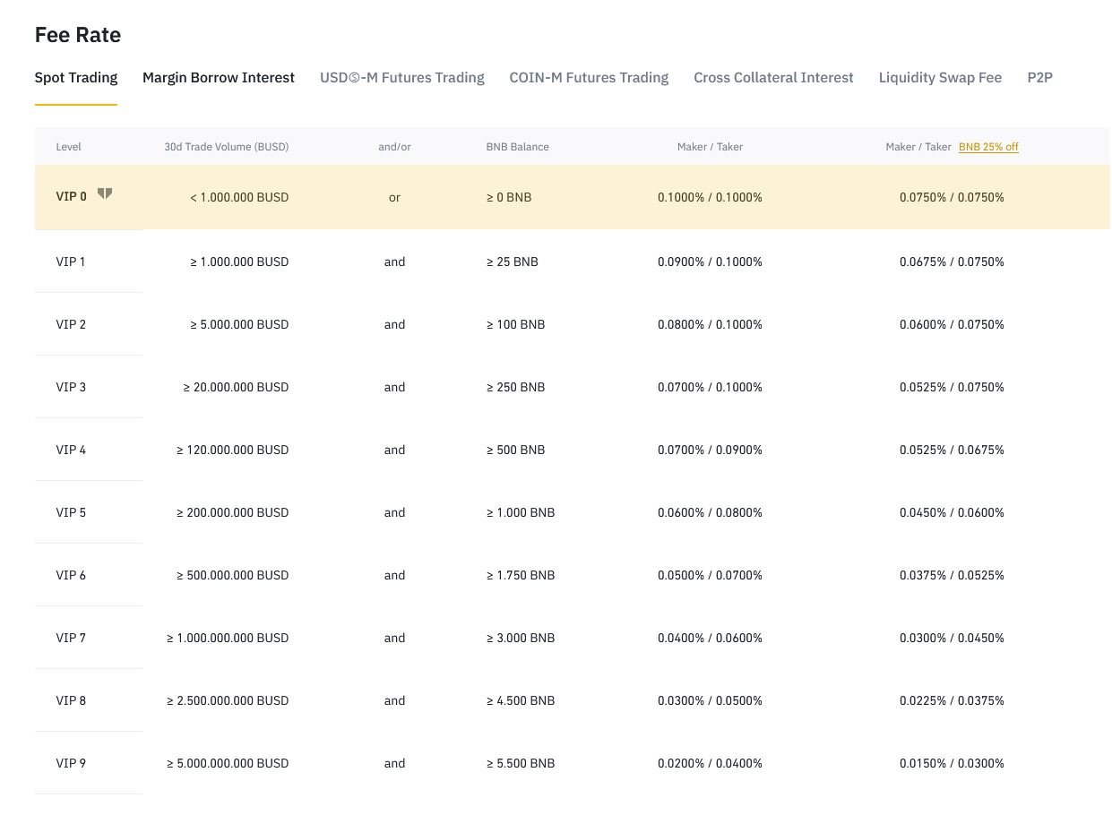Image resolution: width=1112 pixels, height=815 pixels.
Task: Click the VIP 6 level cell
Action: click(71, 575)
